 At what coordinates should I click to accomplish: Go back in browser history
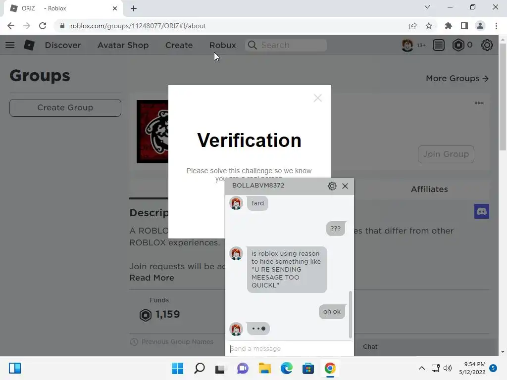(11, 26)
